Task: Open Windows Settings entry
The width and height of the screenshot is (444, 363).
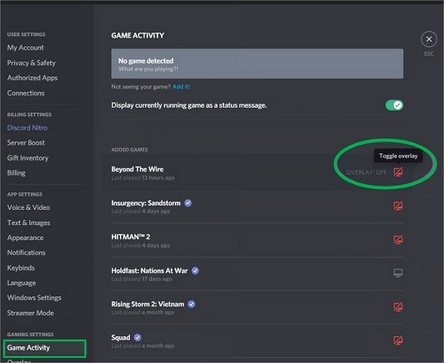Action: click(34, 298)
